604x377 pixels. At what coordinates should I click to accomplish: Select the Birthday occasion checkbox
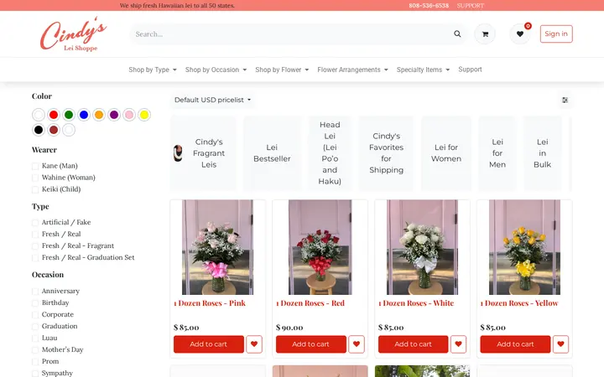(x=35, y=303)
